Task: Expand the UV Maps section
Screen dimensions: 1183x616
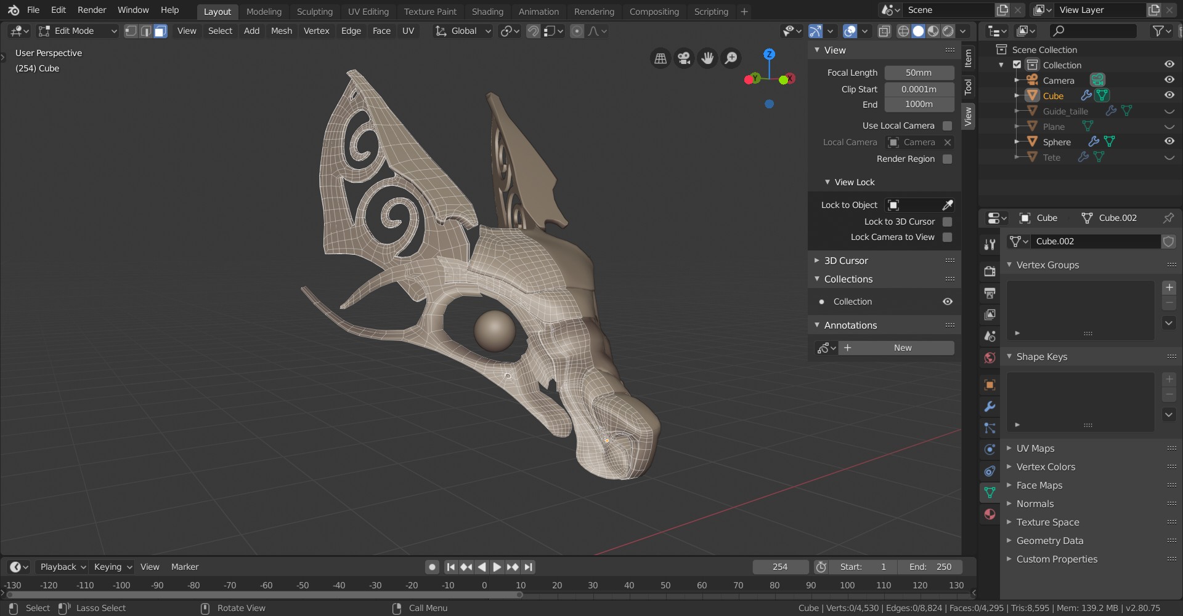Action: pos(1035,449)
